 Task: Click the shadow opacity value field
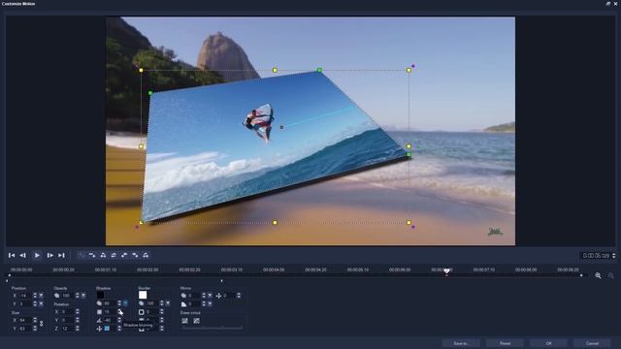point(110,303)
